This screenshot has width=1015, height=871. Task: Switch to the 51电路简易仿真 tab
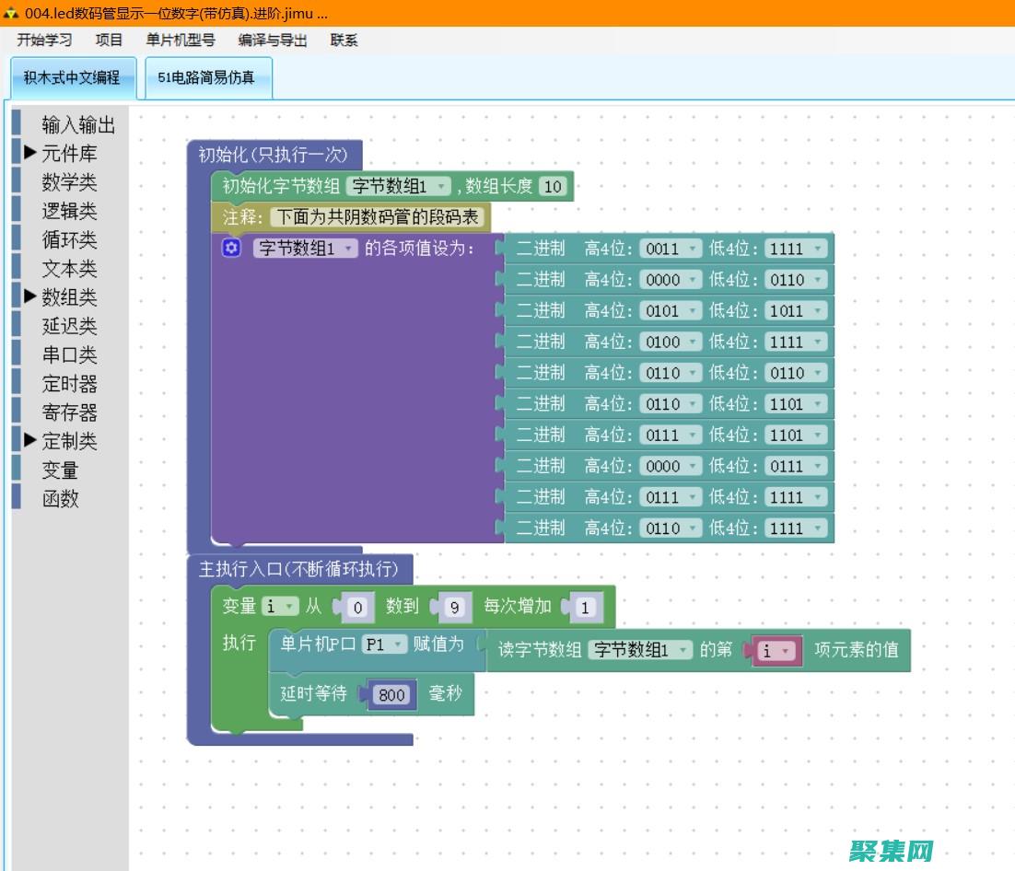point(206,78)
